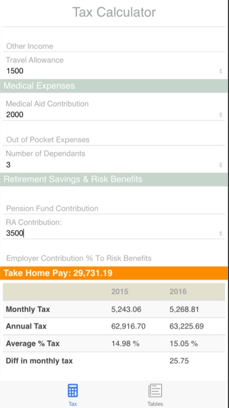Tap the Medical Expenses section header

pos(114,86)
